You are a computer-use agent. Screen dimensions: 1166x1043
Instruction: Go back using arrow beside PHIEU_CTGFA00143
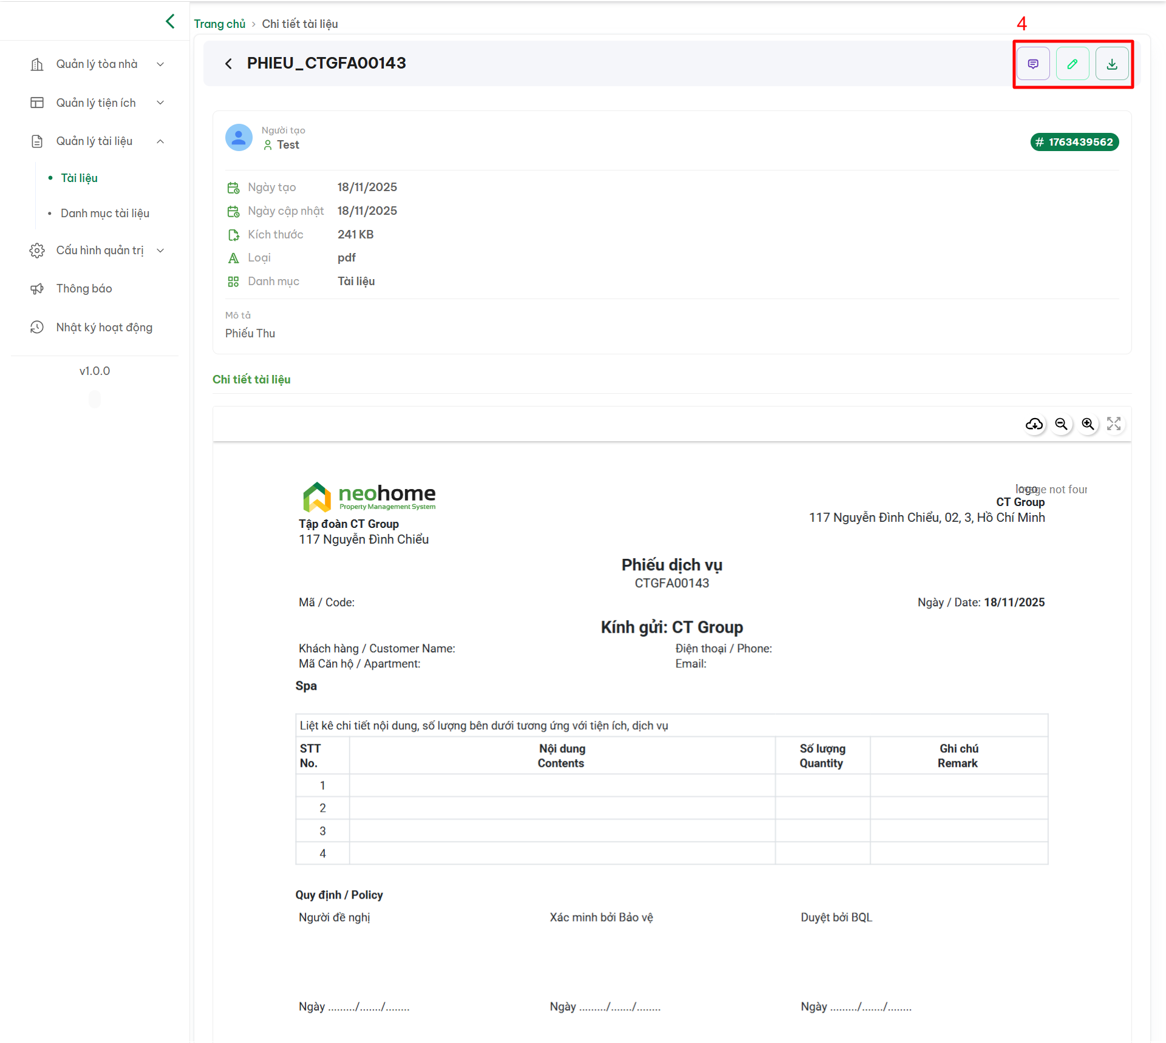pos(228,64)
